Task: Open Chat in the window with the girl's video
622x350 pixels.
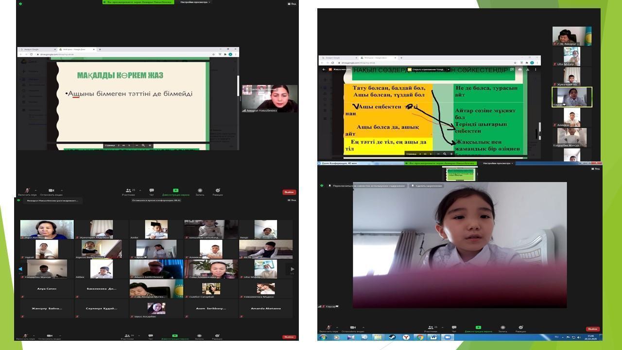Action: pos(454,328)
